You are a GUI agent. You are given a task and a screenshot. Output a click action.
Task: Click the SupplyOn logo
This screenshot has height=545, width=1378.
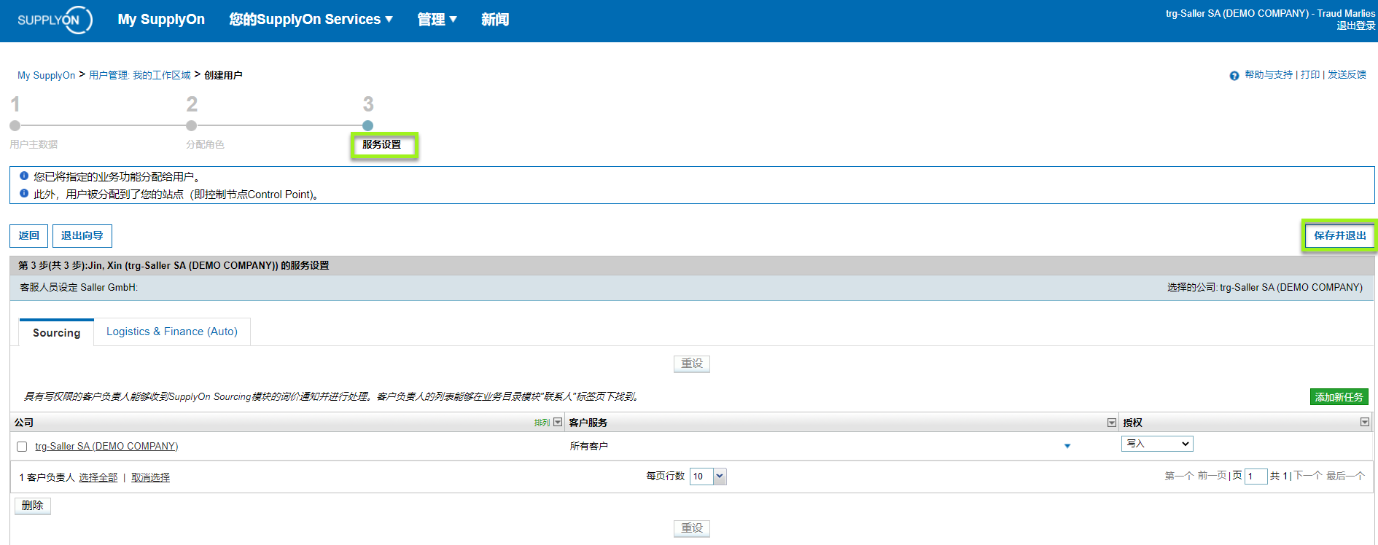click(55, 20)
